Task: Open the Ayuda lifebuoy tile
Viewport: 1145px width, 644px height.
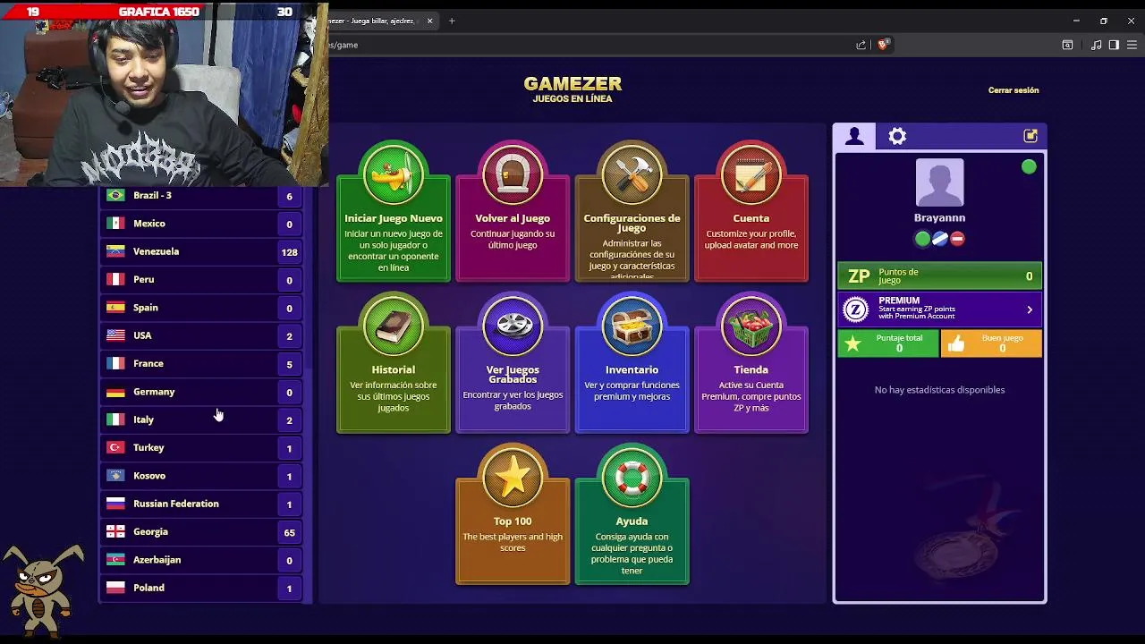Action: 632,514
